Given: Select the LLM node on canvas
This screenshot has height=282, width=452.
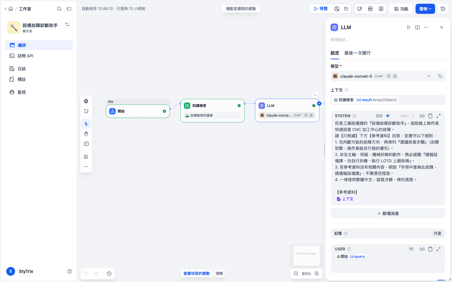Looking at the screenshot, I should tap(287, 111).
